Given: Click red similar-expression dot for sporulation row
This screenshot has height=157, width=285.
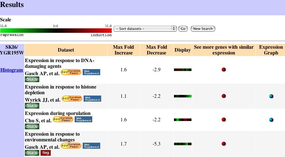Looking at the screenshot, I should pyautogui.click(x=224, y=120).
